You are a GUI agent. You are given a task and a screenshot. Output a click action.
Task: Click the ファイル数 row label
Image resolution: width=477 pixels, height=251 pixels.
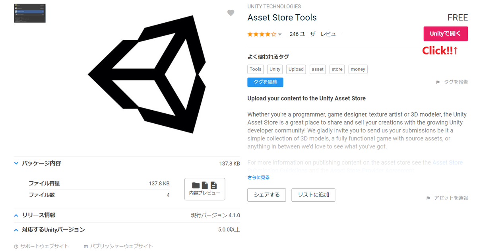click(x=42, y=195)
